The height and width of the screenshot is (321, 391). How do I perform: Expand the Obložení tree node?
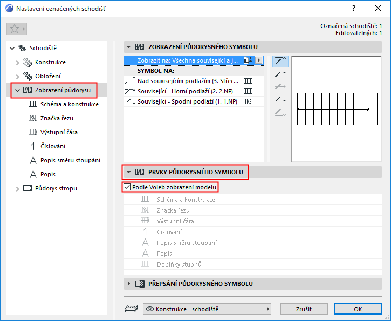coord(17,76)
